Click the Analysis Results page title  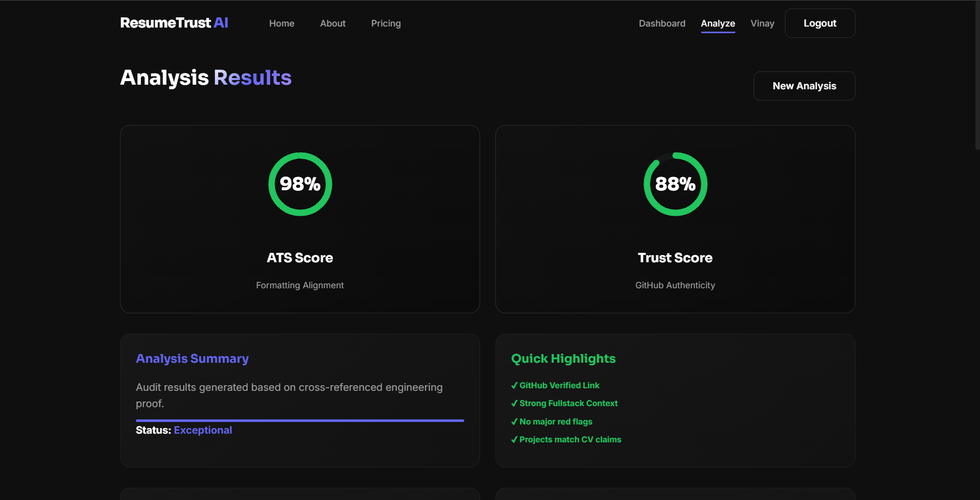pyautogui.click(x=206, y=78)
